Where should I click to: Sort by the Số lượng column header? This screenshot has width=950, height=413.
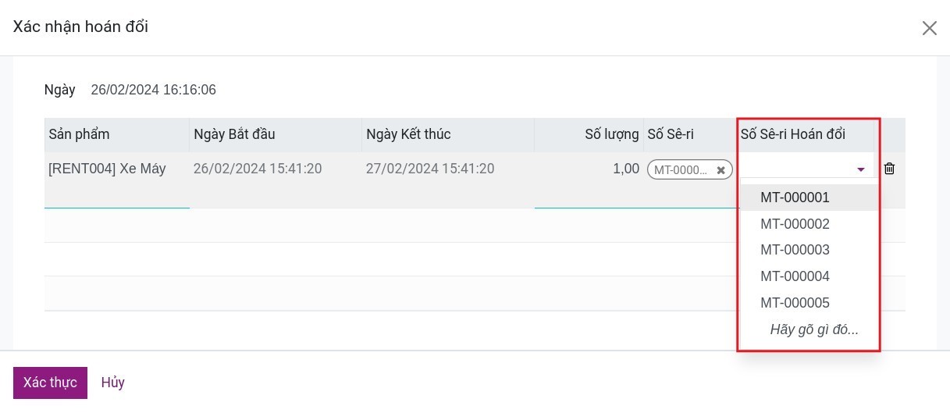612,134
